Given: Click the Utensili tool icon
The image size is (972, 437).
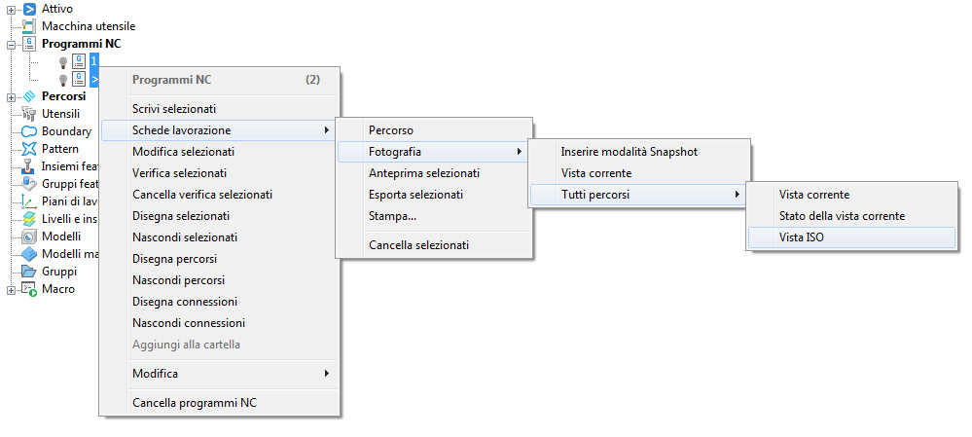Looking at the screenshot, I should [x=29, y=114].
